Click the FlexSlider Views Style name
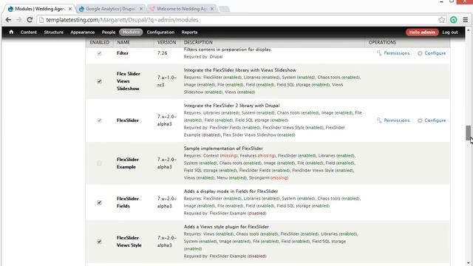Image resolution: width=473 pixels, height=266 pixels. click(x=129, y=242)
